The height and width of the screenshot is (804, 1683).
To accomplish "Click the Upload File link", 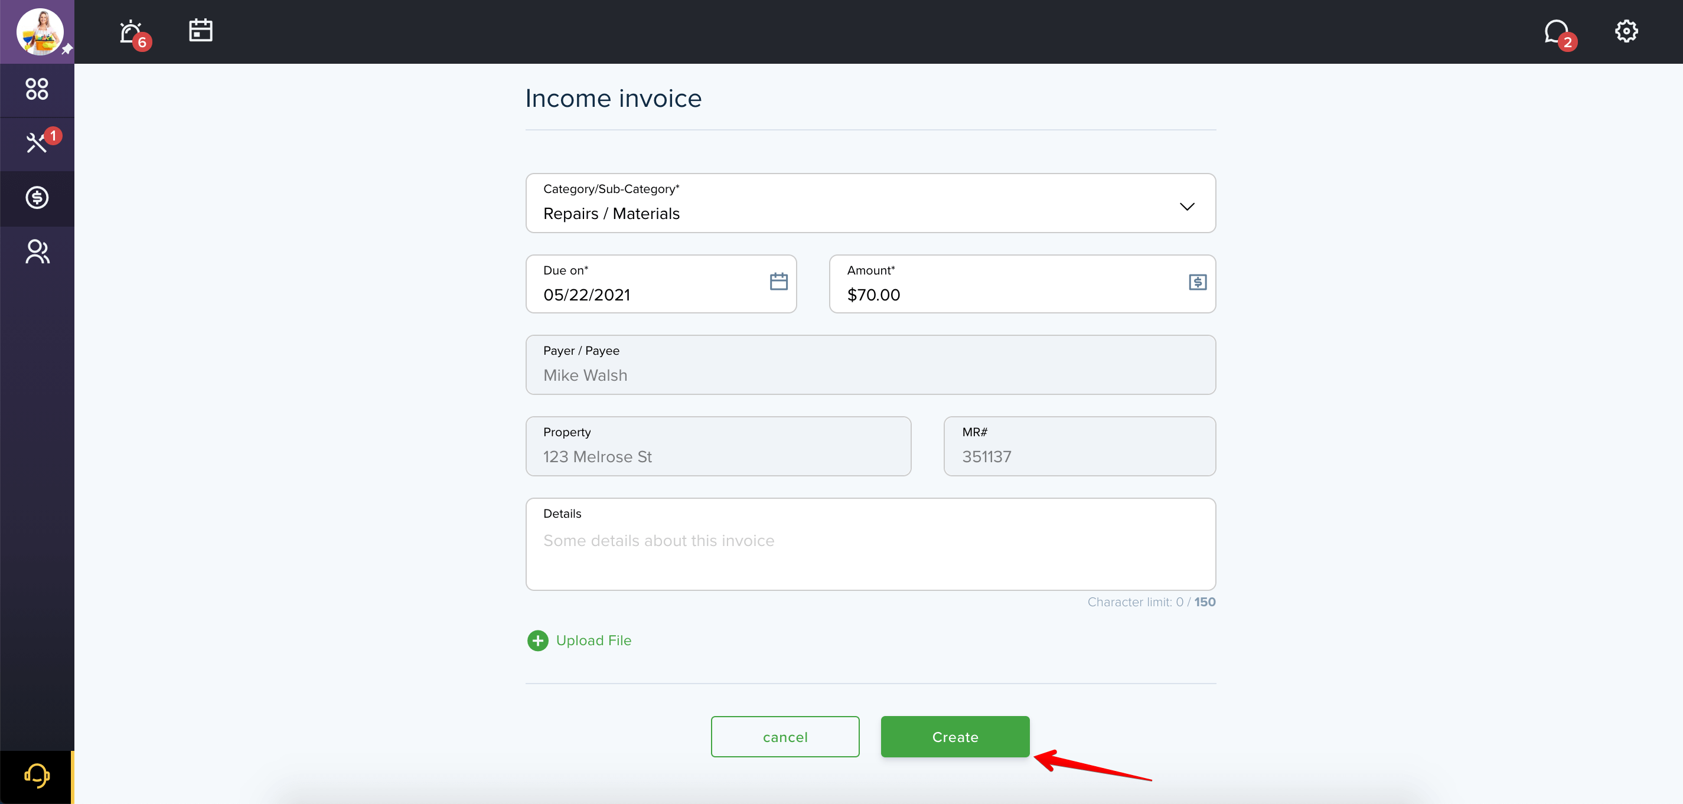I will pos(593,640).
